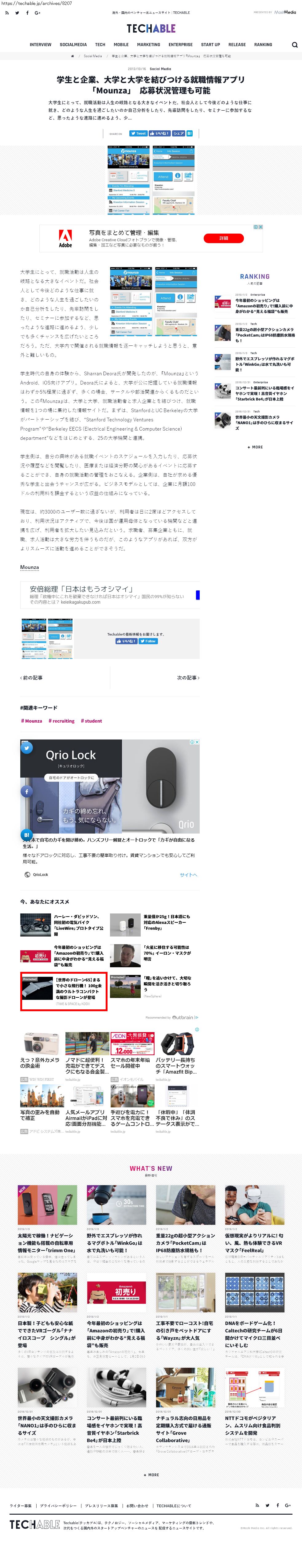
Task: Click red 詳細 button in Adobe ad
Action: [x=223, y=238]
